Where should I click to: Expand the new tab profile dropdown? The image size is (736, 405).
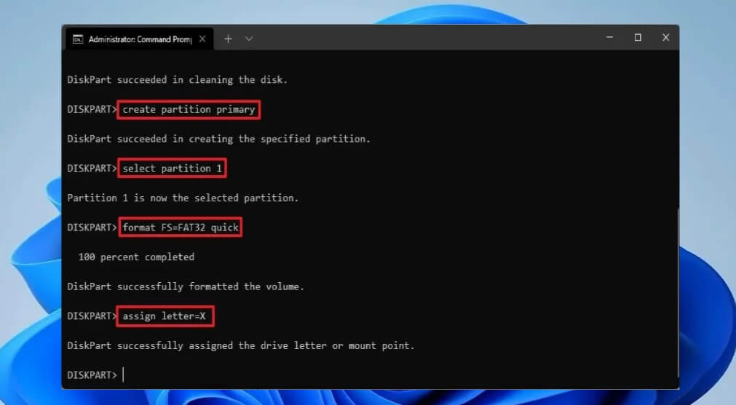[249, 39]
